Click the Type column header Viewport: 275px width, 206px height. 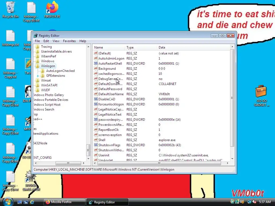point(141,47)
